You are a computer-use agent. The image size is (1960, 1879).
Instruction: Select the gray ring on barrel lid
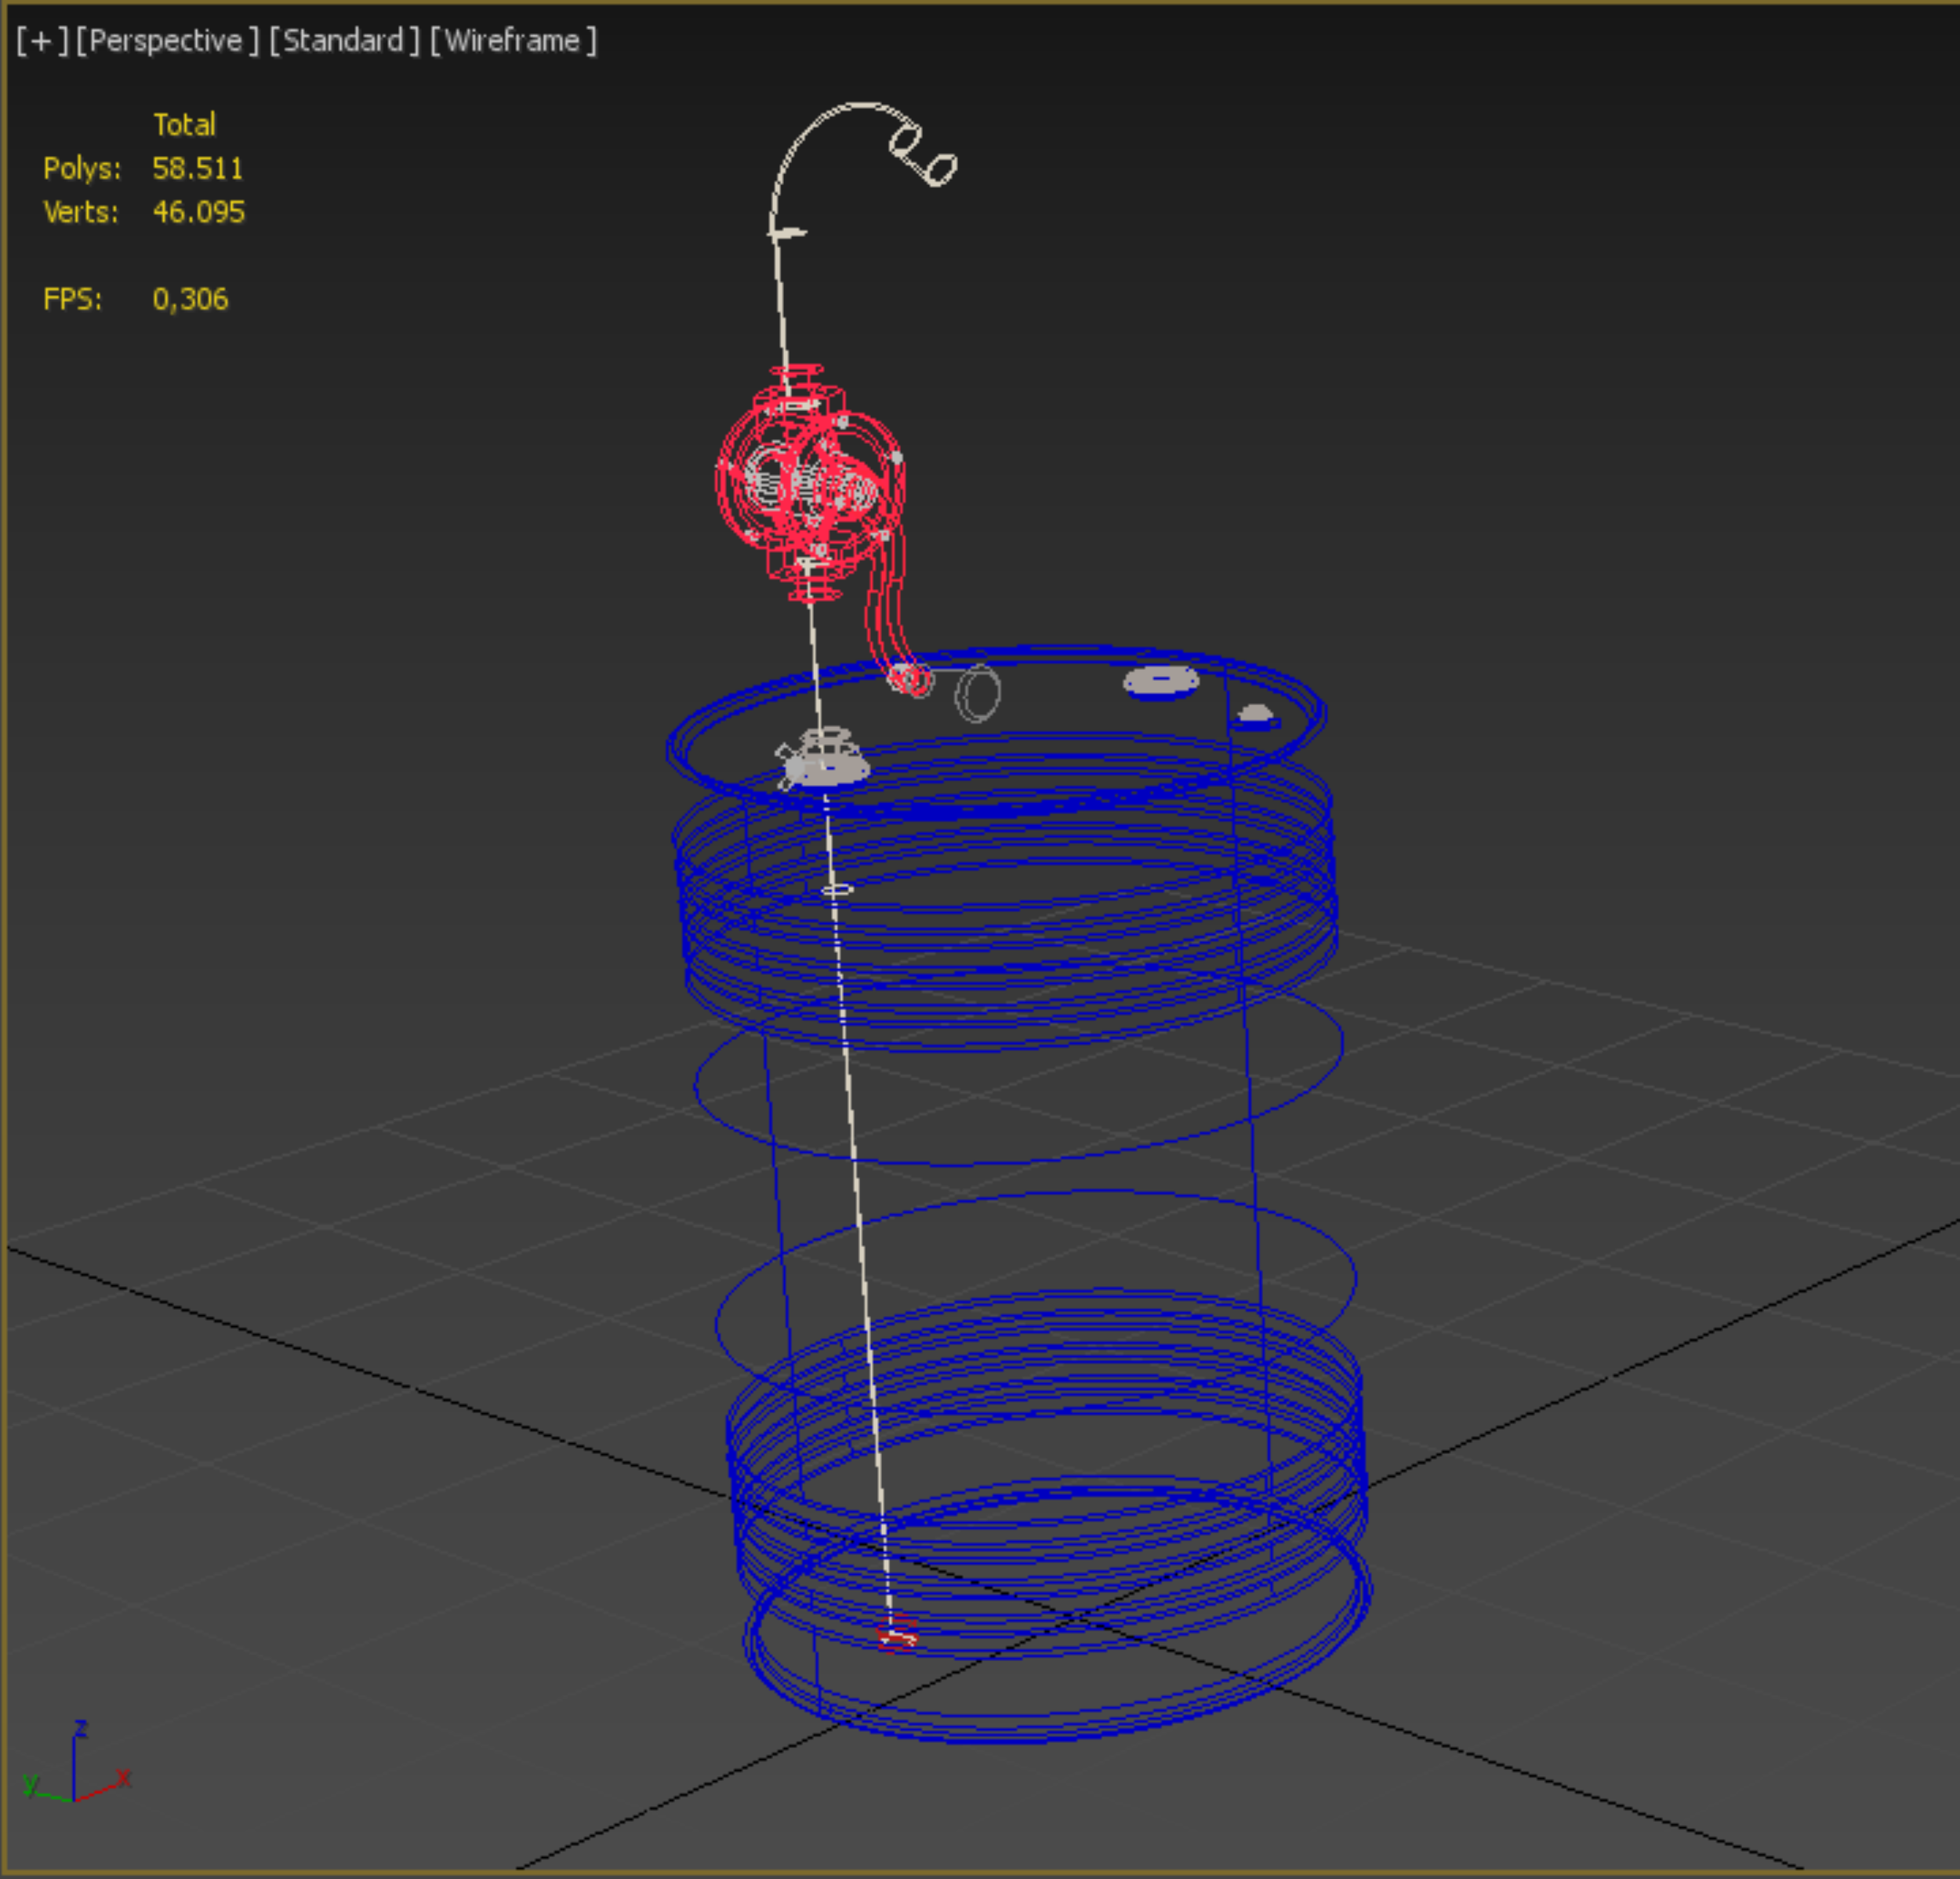coord(977,693)
